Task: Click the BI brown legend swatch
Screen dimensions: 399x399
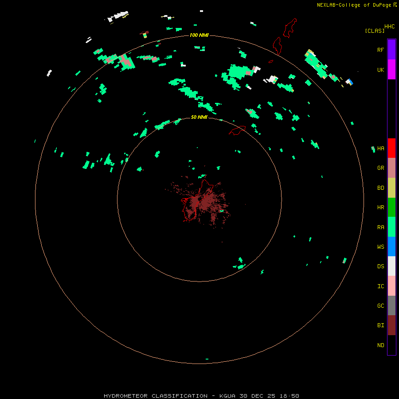Action: (391, 325)
